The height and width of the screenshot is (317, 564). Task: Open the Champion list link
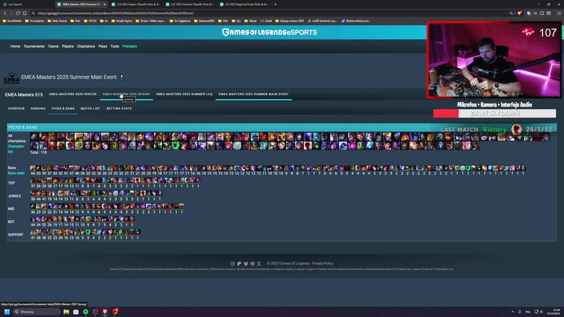point(16,149)
